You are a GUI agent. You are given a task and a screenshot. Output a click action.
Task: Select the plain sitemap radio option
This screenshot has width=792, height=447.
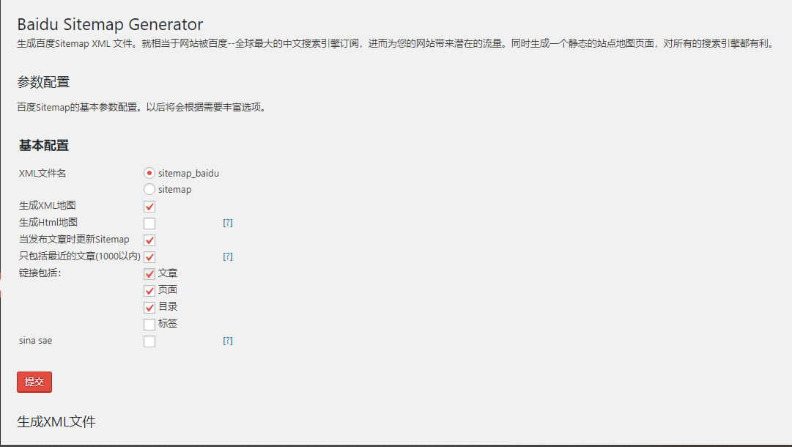[149, 189]
